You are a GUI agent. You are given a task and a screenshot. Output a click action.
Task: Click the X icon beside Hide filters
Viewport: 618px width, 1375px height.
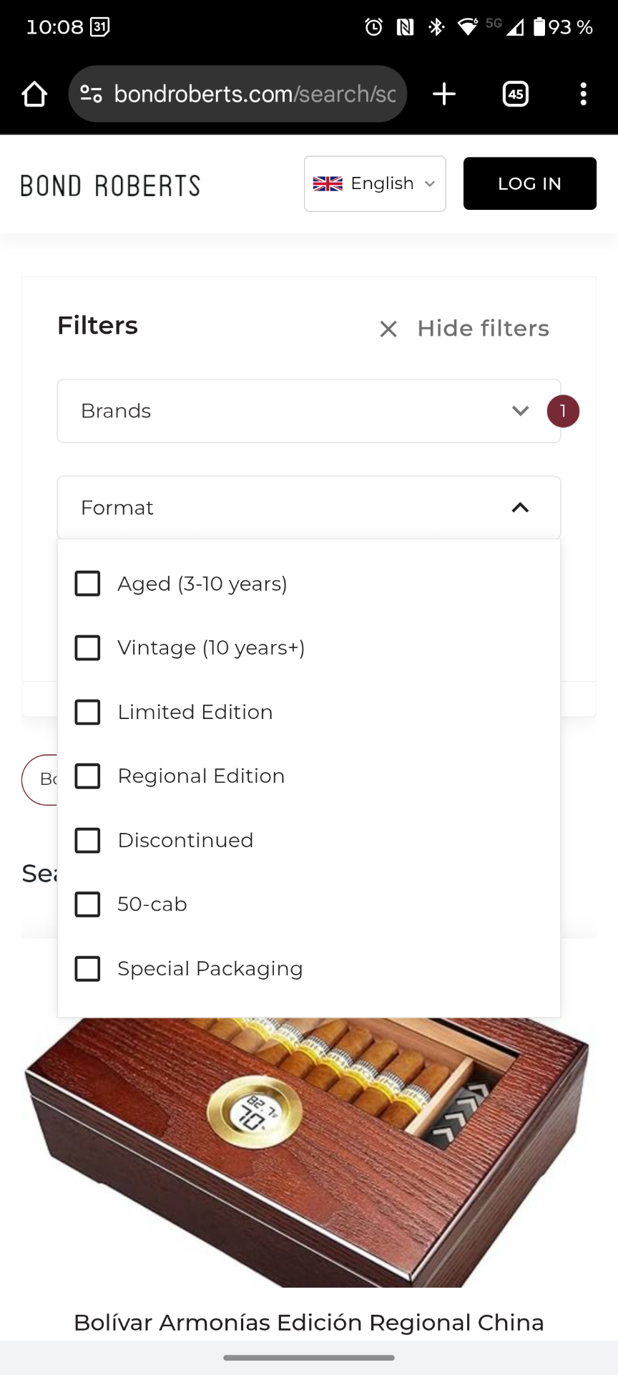388,329
